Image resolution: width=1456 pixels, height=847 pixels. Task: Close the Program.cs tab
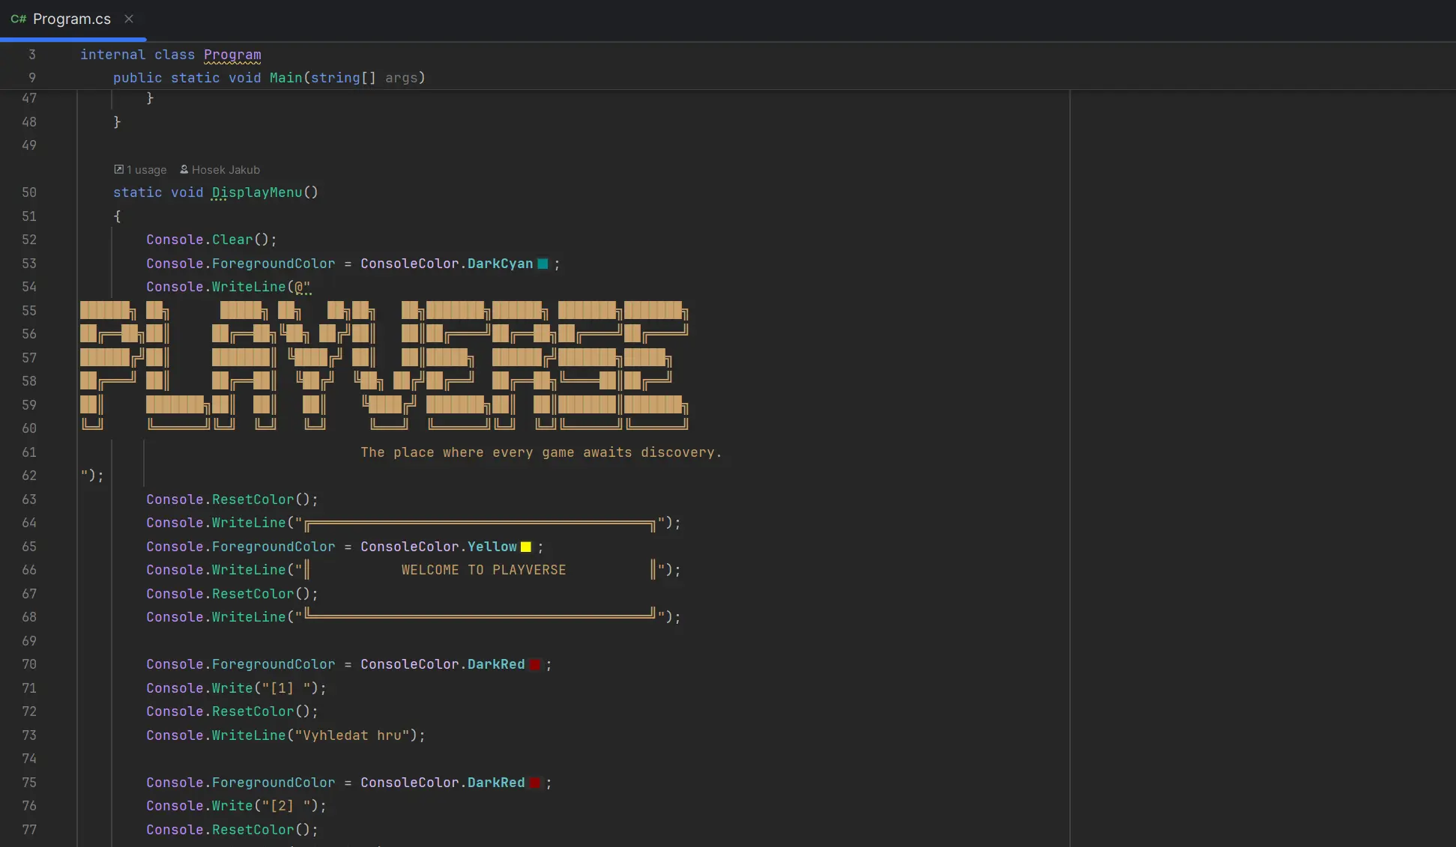128,19
